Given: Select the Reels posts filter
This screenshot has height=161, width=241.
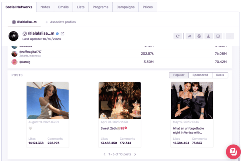Looking at the screenshot, I should [220, 75].
